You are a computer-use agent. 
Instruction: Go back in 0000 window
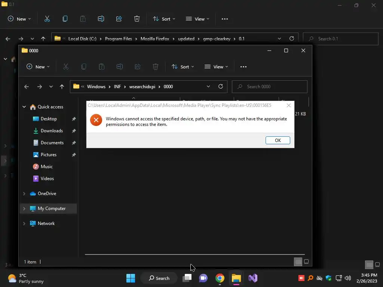(x=27, y=87)
